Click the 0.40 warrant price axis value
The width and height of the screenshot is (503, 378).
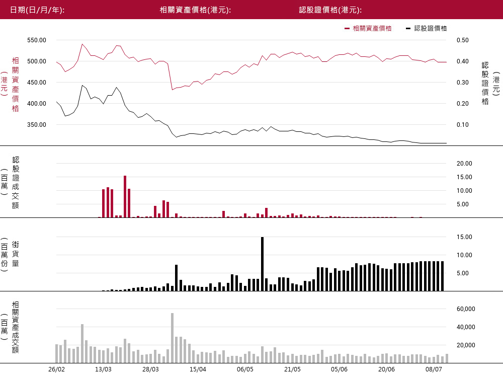pyautogui.click(x=463, y=61)
